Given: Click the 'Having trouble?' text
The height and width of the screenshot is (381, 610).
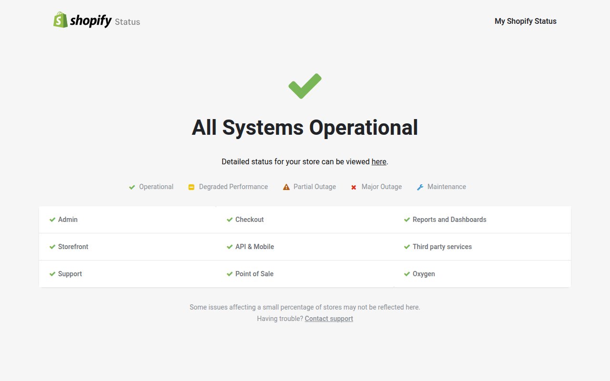Looking at the screenshot, I should [x=280, y=319].
